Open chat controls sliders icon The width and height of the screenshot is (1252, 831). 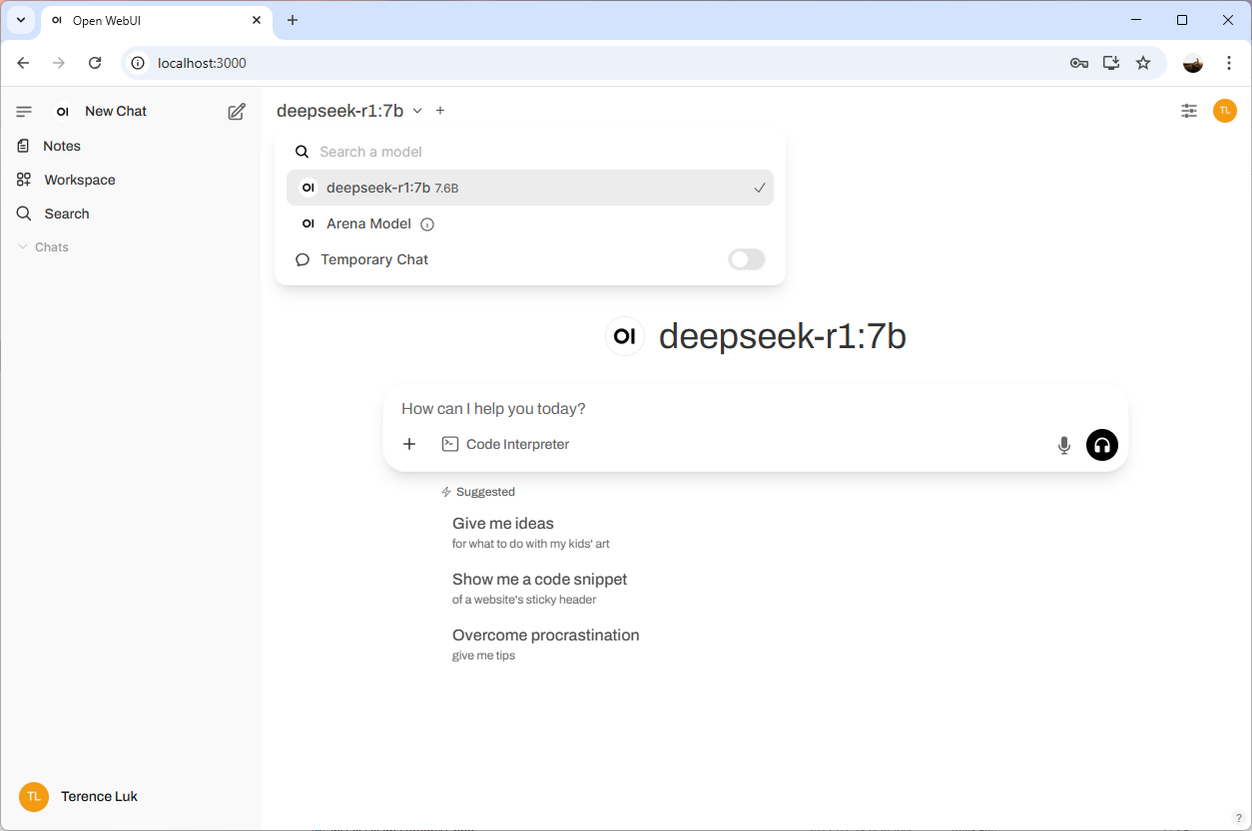coord(1188,111)
